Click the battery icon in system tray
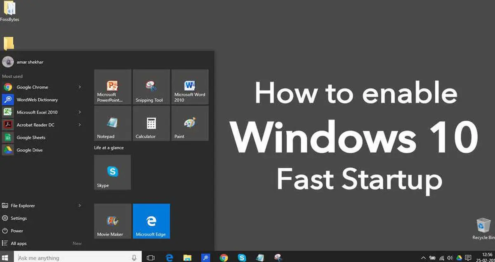This screenshot has height=262, width=495. [432, 258]
